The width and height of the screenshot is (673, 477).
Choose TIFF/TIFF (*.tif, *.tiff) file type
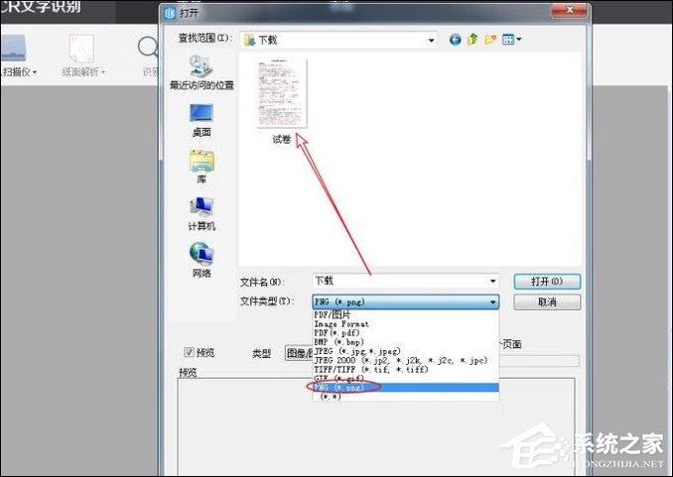(406, 369)
